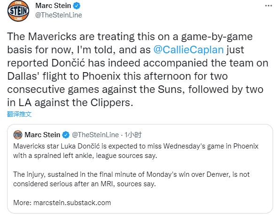The image size is (274, 215).
Task: Open Marc Stein's profile name at top
Action: [53, 6]
